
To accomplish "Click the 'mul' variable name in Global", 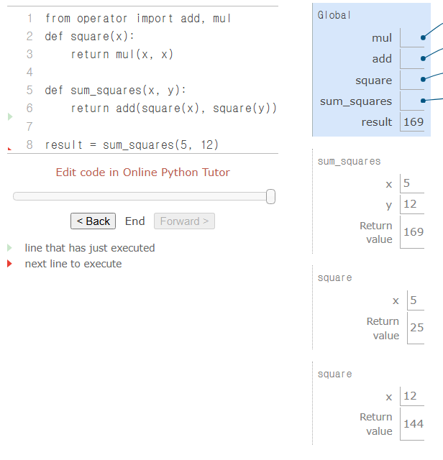I will tap(382, 38).
